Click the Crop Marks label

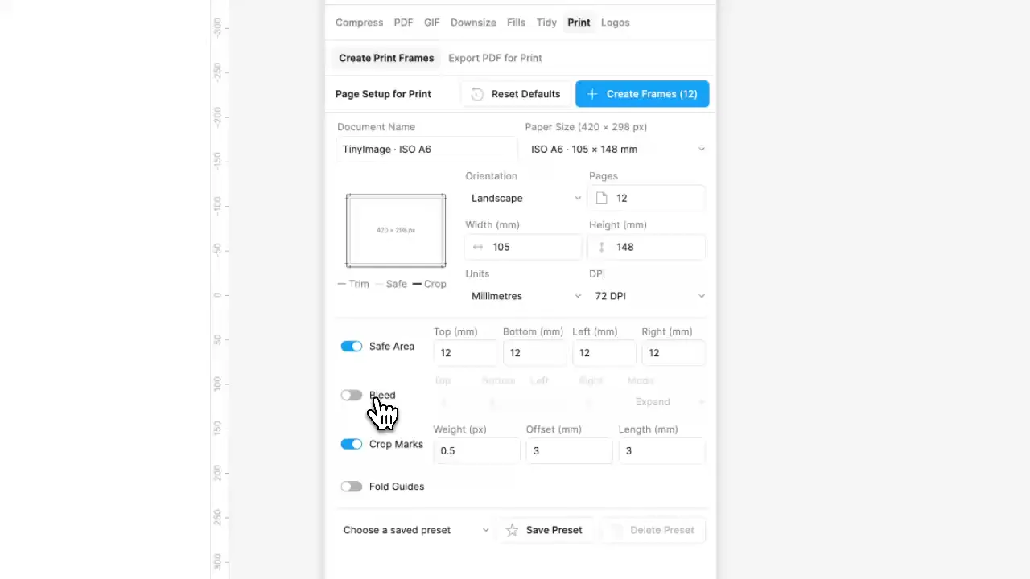396,445
